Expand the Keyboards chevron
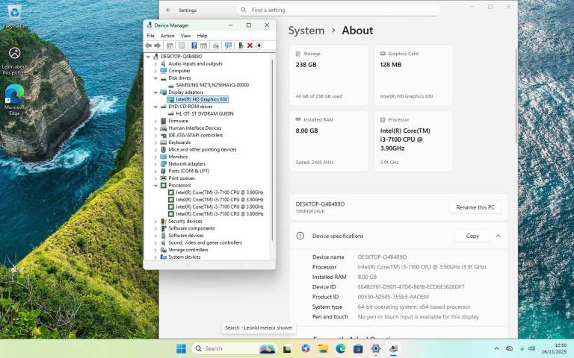The width and height of the screenshot is (574, 358). click(x=155, y=142)
